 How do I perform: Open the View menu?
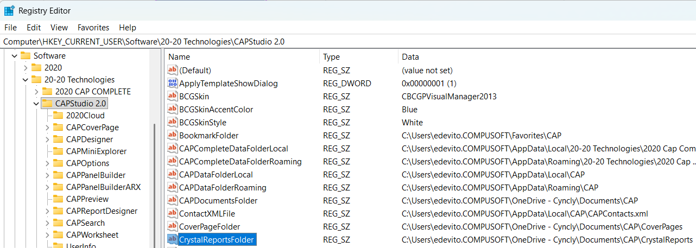click(x=59, y=27)
